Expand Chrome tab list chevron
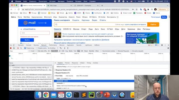Screen dimensions: 179x100 (168, 6)
